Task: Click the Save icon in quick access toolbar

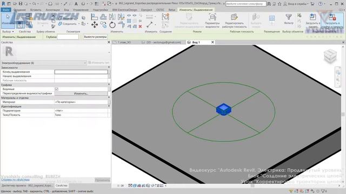Action: [x=21, y=4]
